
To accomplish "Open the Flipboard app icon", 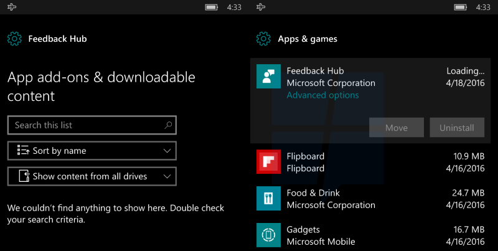I will 268,162.
